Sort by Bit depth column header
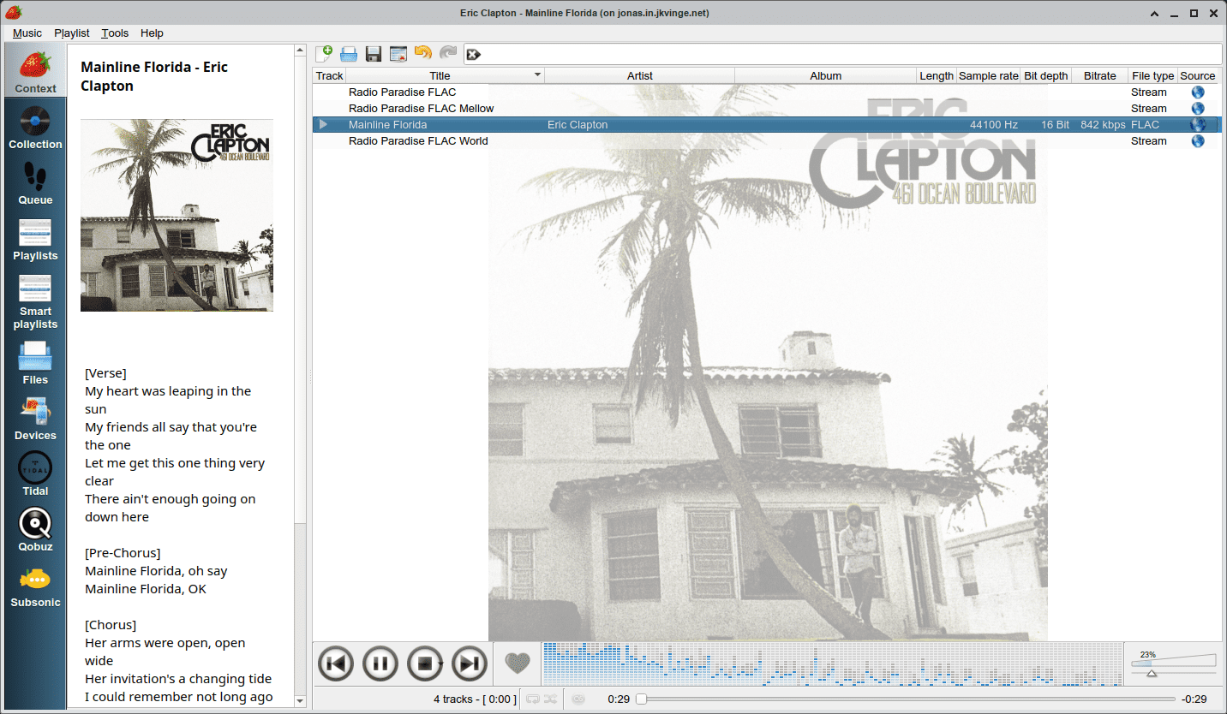Image resolution: width=1227 pixels, height=714 pixels. point(1046,75)
